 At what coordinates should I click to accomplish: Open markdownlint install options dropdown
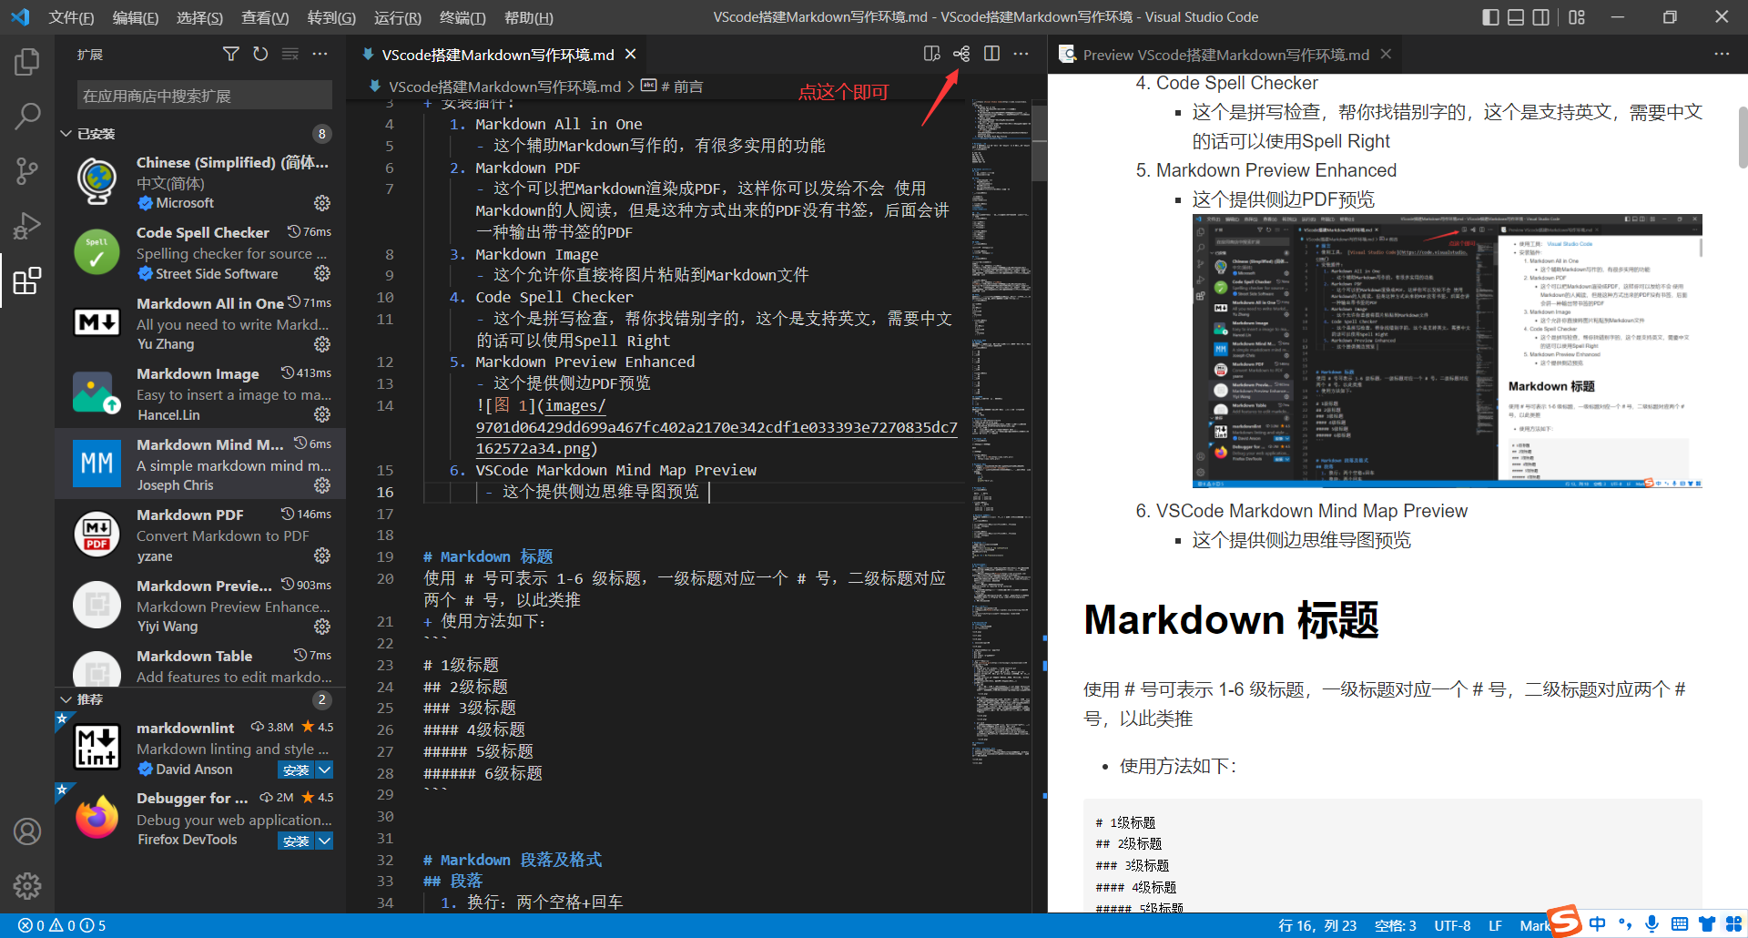pyautogui.click(x=324, y=770)
